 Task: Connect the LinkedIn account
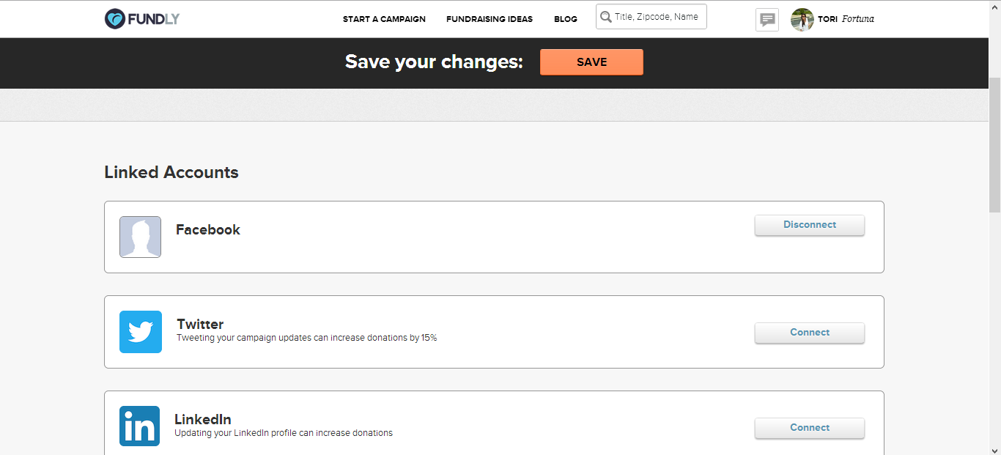[x=810, y=428]
